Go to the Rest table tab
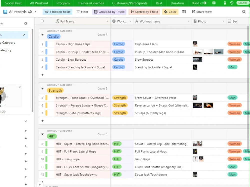250x187 pixels. point(159,3)
